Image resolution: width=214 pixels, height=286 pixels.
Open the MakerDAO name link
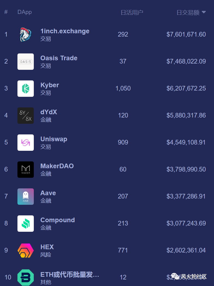(57, 166)
